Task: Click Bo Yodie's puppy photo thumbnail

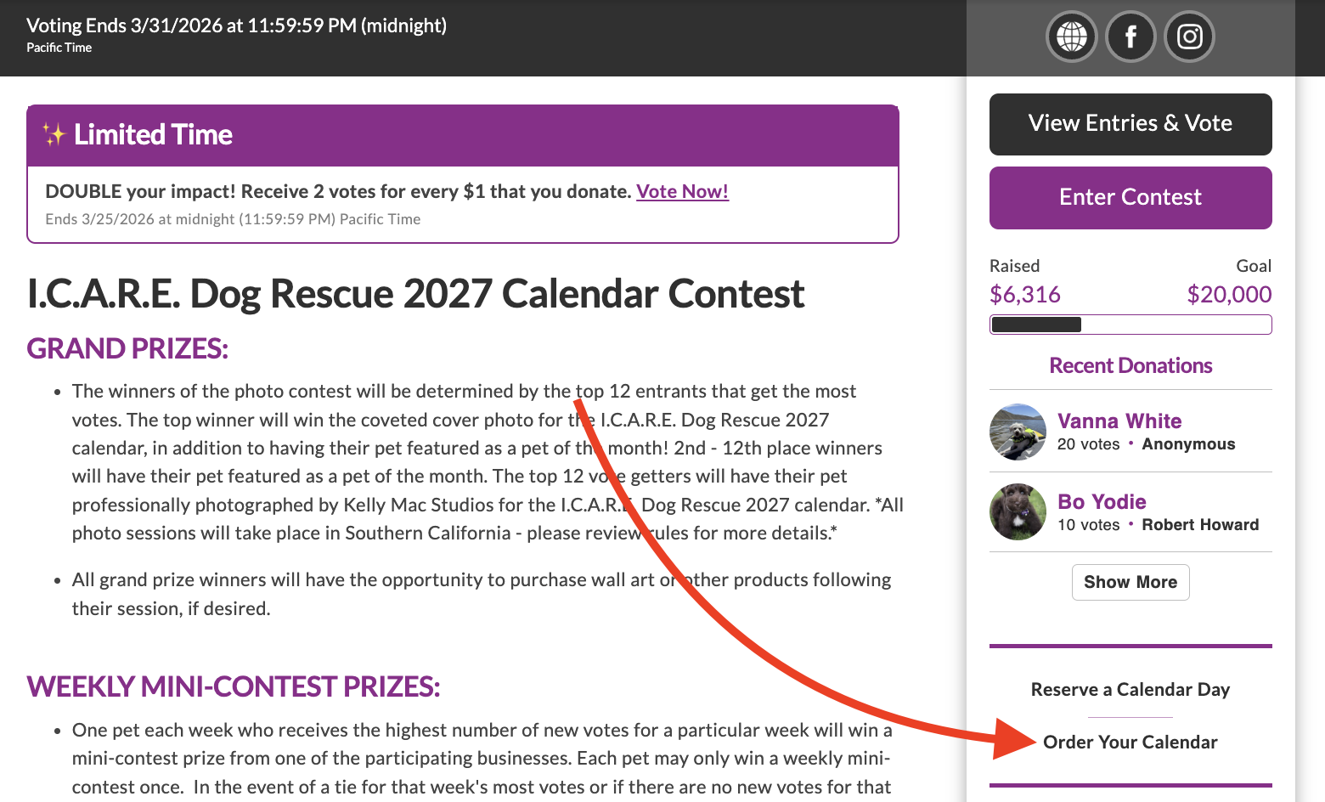Action: click(x=1018, y=511)
